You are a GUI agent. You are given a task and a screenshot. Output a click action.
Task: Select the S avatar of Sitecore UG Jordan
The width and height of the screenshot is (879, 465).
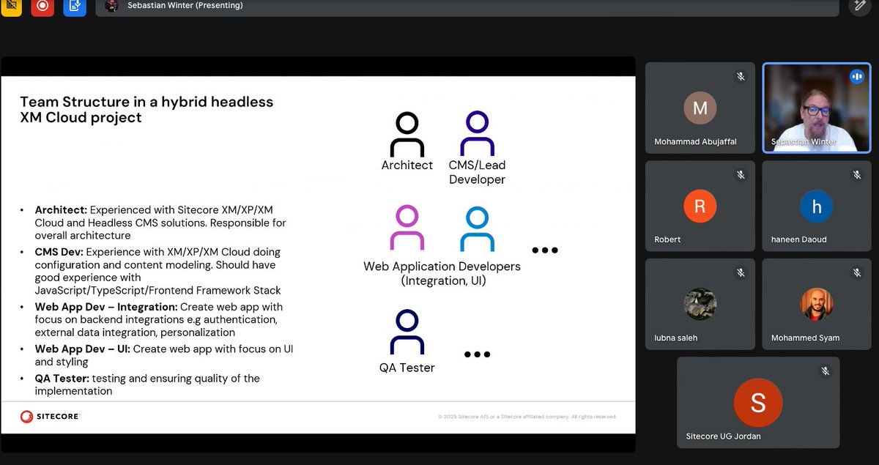point(758,403)
